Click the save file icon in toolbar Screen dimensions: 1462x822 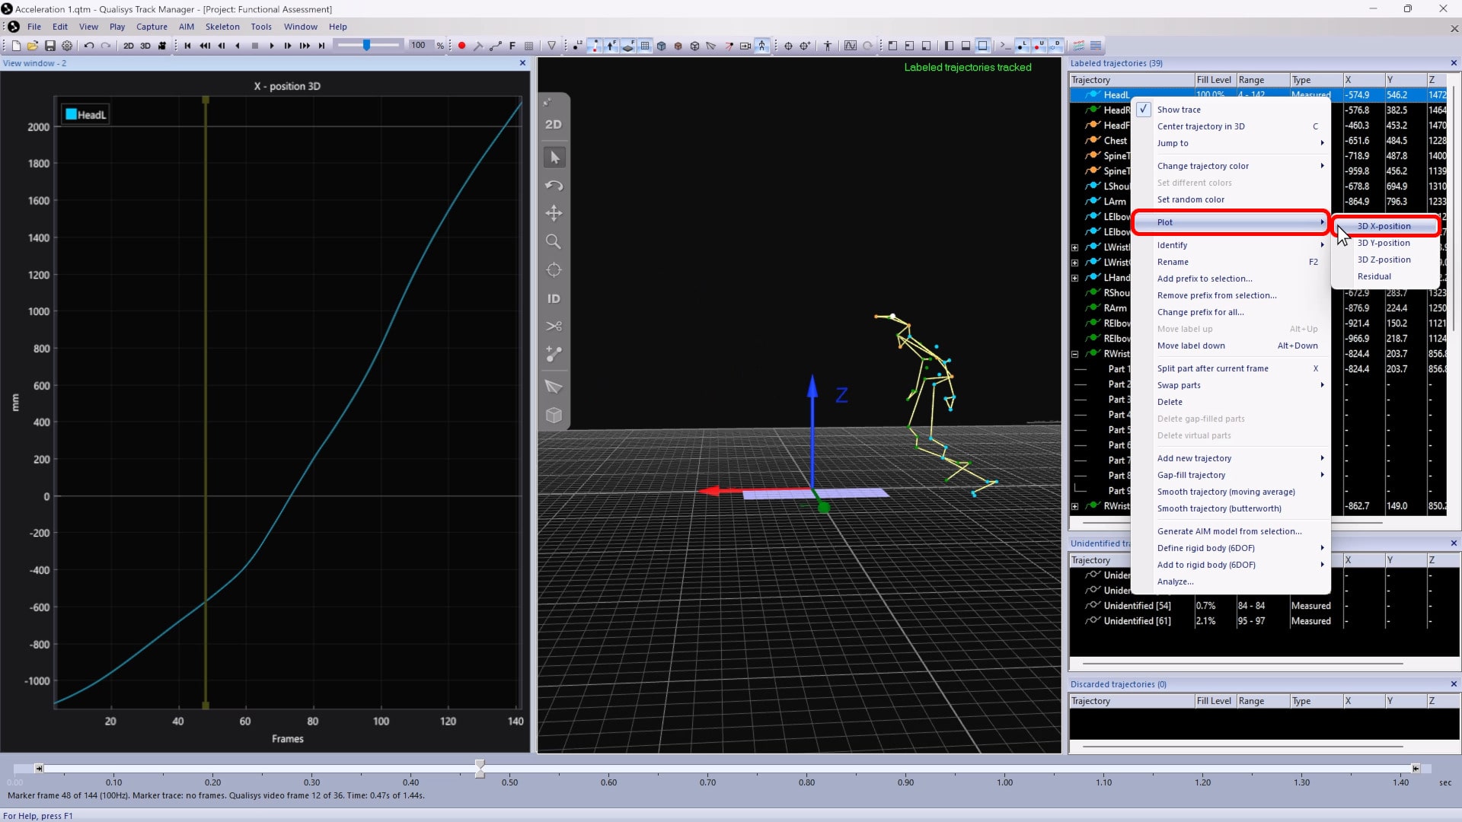click(50, 46)
